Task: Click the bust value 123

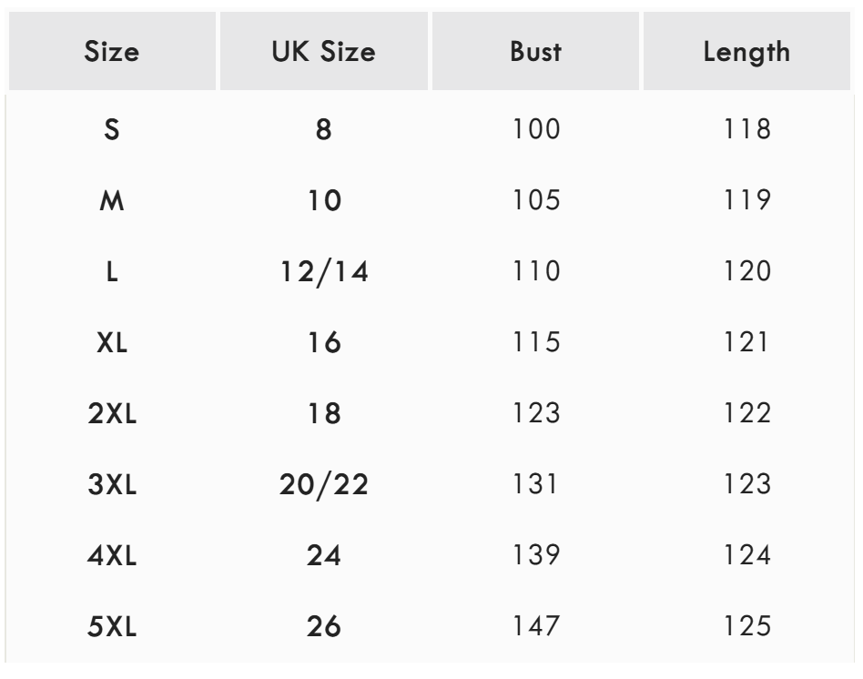Action: click(x=535, y=414)
